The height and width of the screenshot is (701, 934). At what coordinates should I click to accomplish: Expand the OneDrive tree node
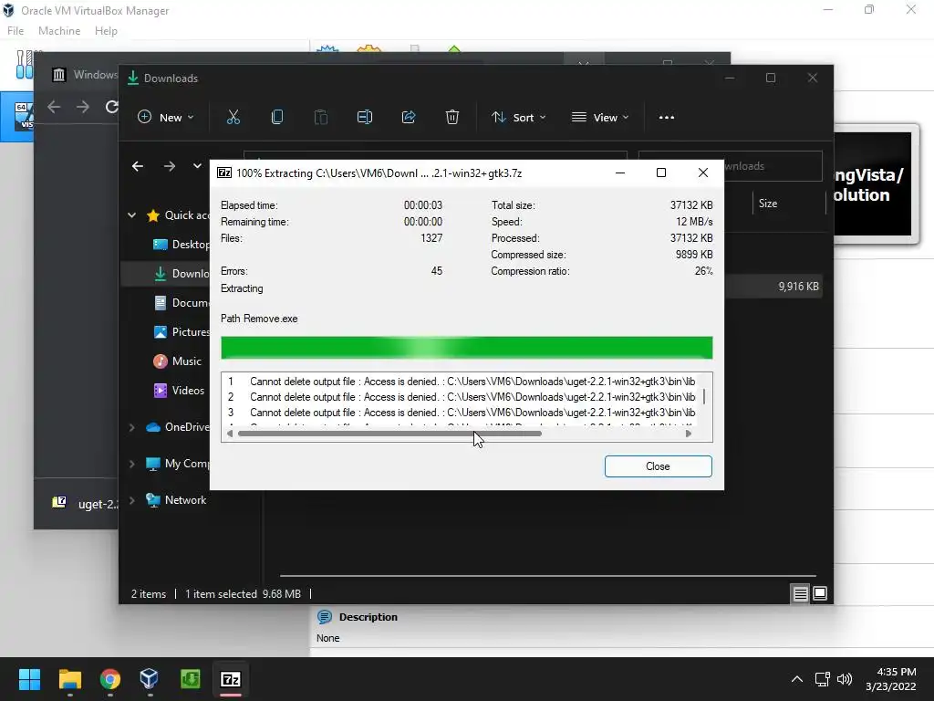click(x=131, y=427)
